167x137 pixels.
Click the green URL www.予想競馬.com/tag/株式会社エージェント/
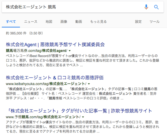(x=43, y=117)
